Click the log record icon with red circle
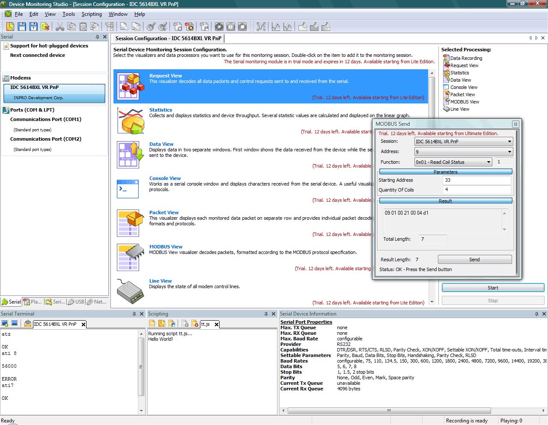The width and height of the screenshot is (548, 425). click(189, 27)
